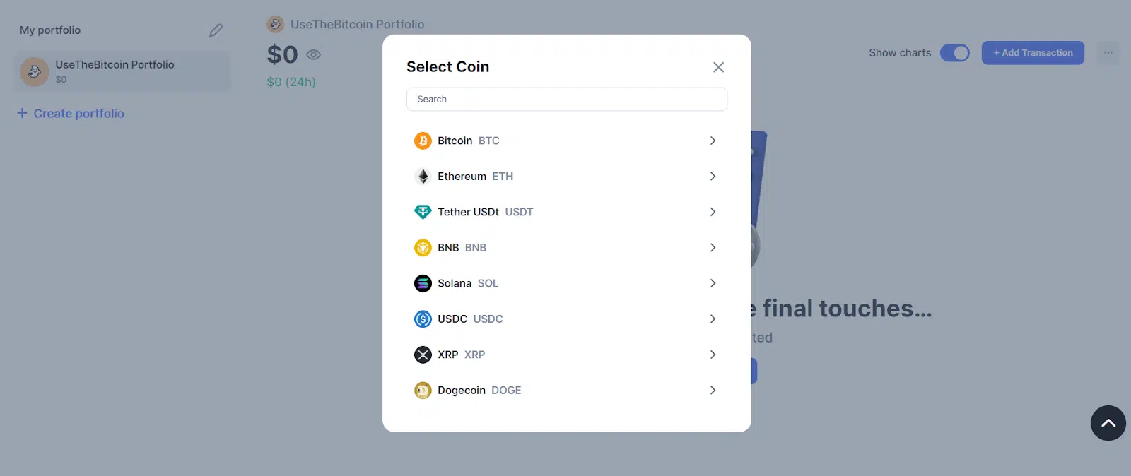The width and height of the screenshot is (1131, 476).
Task: Expand the BNB row chevron
Action: pyautogui.click(x=713, y=248)
